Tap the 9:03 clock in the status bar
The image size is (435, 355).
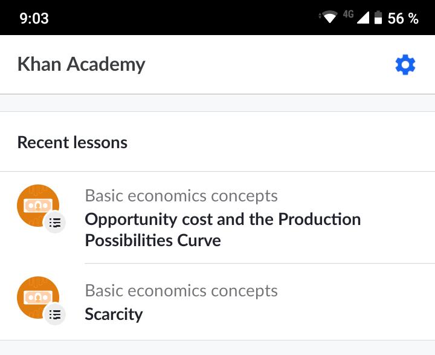click(34, 18)
